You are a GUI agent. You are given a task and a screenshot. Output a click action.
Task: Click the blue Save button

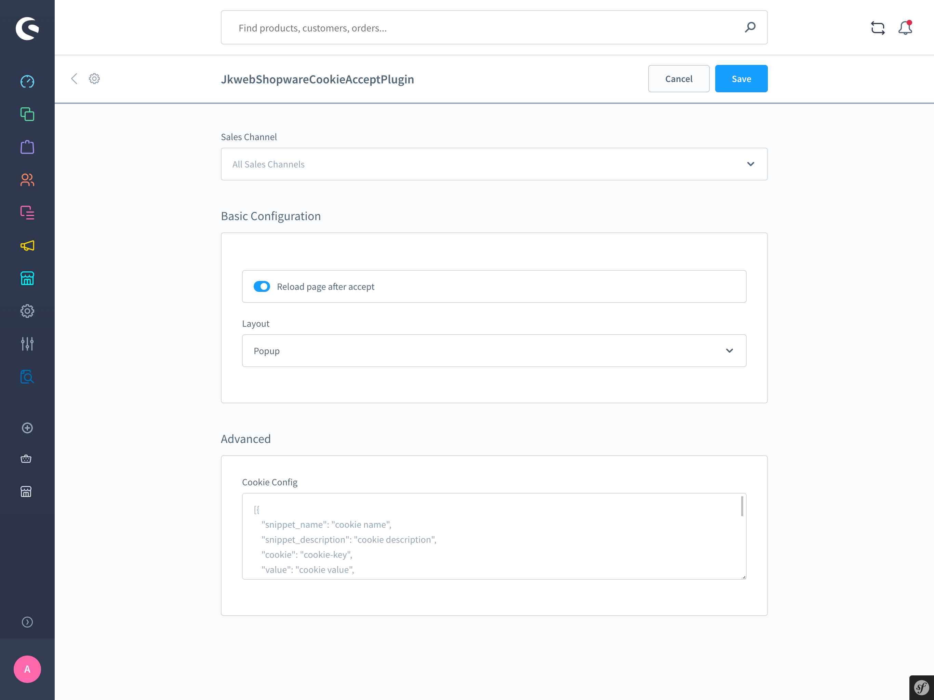[x=741, y=79]
